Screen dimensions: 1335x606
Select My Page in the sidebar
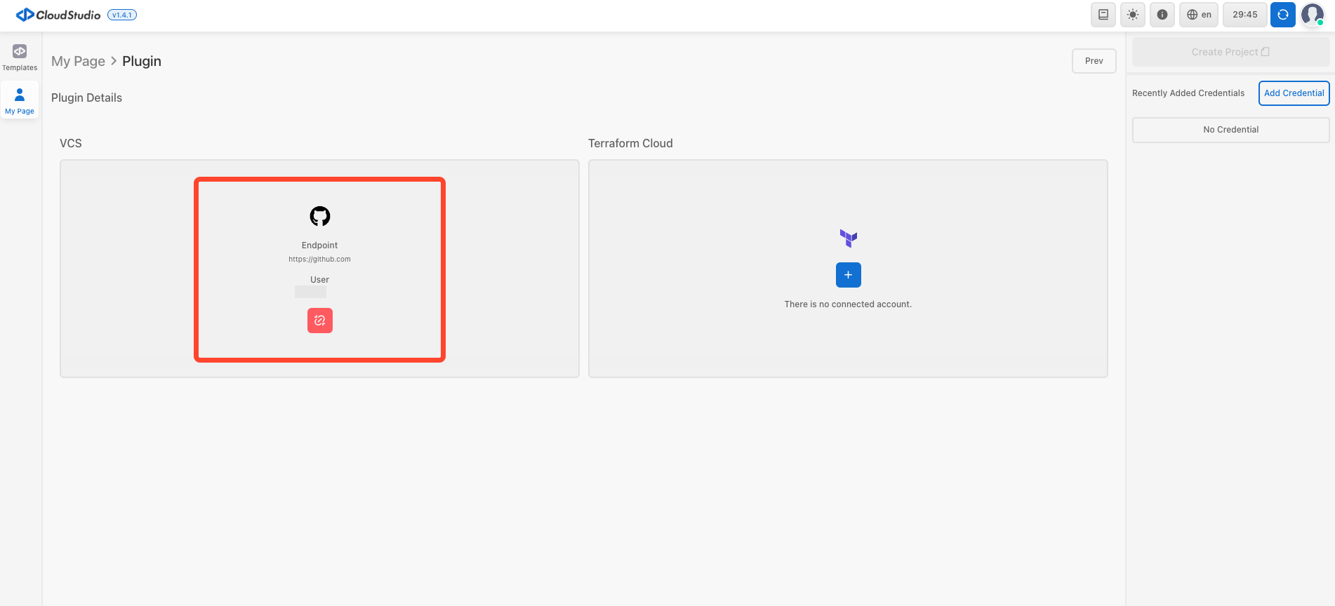click(20, 100)
